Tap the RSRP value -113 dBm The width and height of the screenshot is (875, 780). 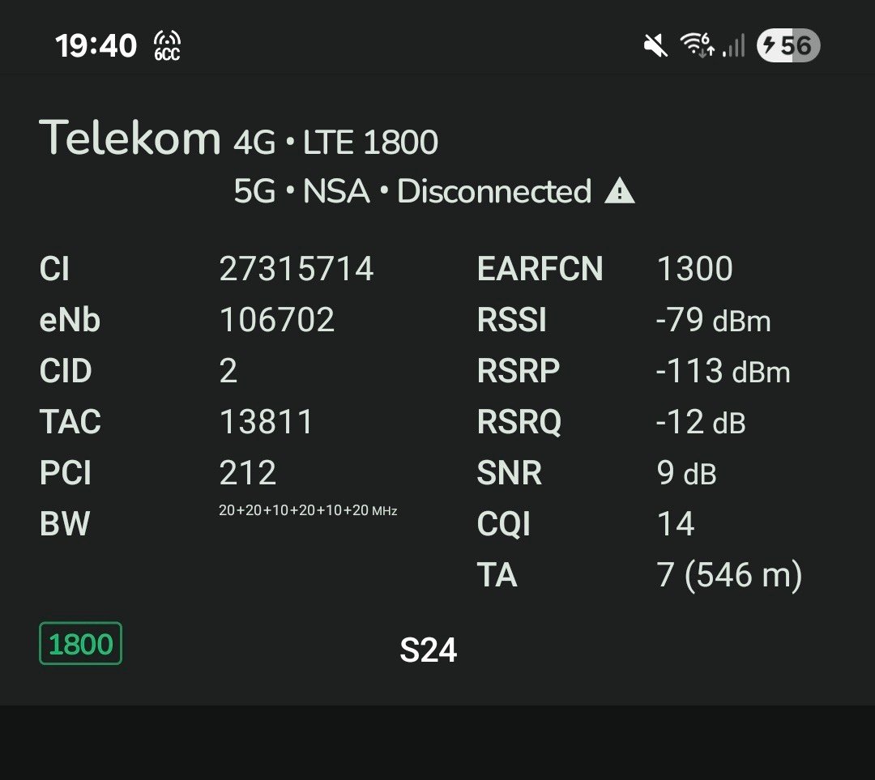(723, 371)
